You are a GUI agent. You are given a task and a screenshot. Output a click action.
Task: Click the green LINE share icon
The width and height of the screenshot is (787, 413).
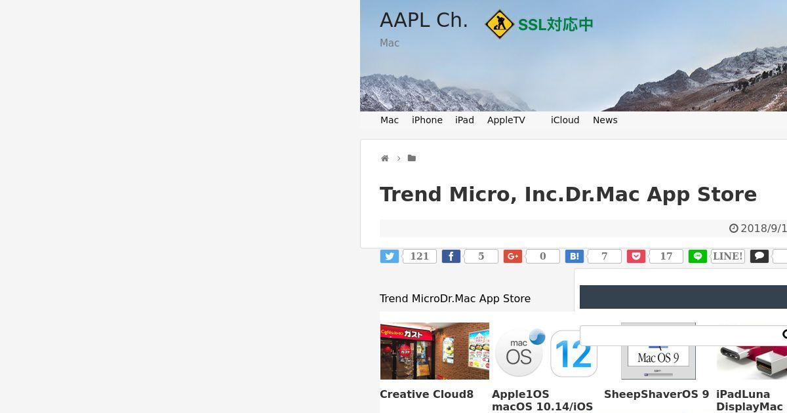(698, 256)
